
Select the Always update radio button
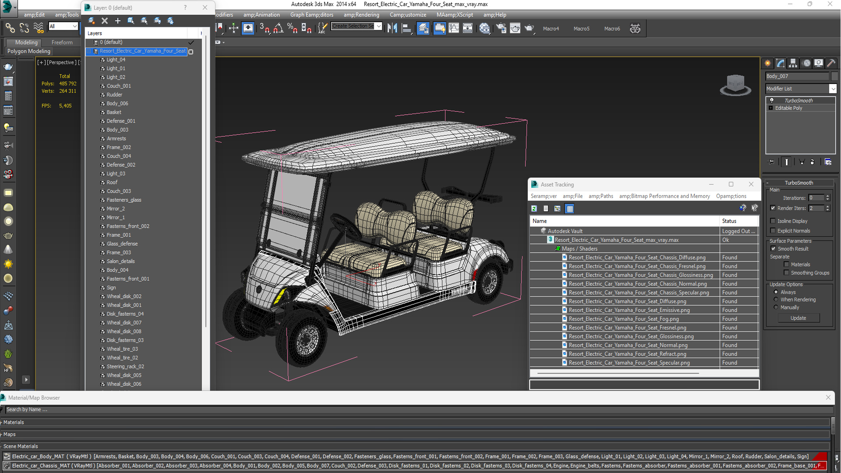[x=776, y=292]
